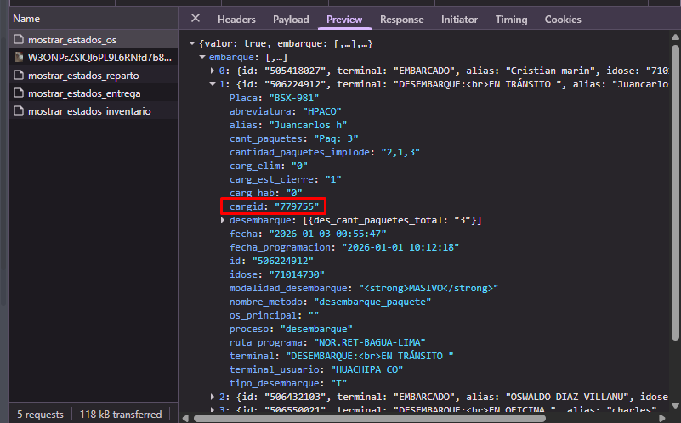681x423 pixels.
Task: Click document icon beside mostrar_estados_reparto
Action: (19, 76)
